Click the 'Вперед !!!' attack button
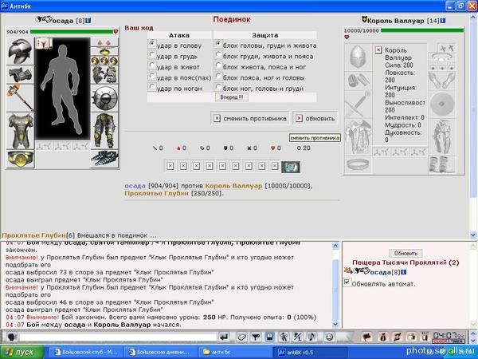 (232, 97)
